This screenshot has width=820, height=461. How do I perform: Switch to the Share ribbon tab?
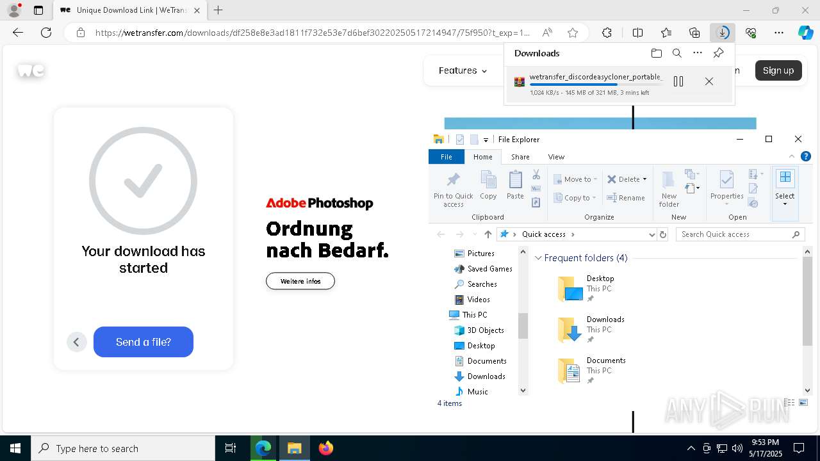pos(520,157)
